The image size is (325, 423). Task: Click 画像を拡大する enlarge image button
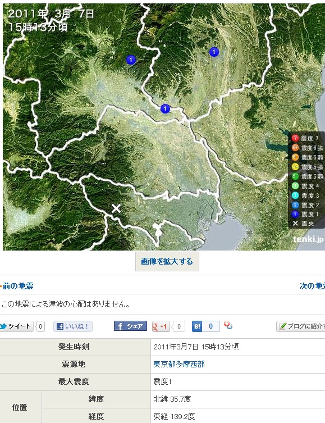167,261
